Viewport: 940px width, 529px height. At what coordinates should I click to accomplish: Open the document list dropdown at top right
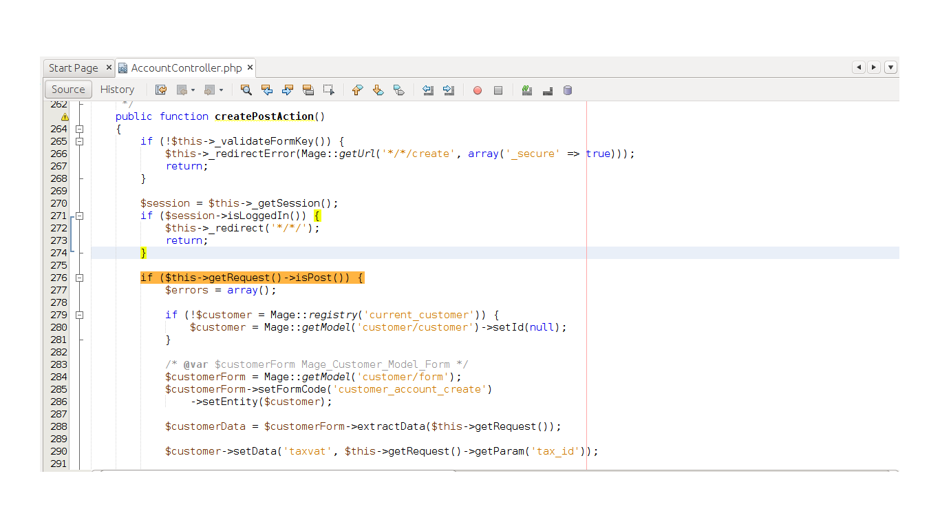[x=890, y=67]
